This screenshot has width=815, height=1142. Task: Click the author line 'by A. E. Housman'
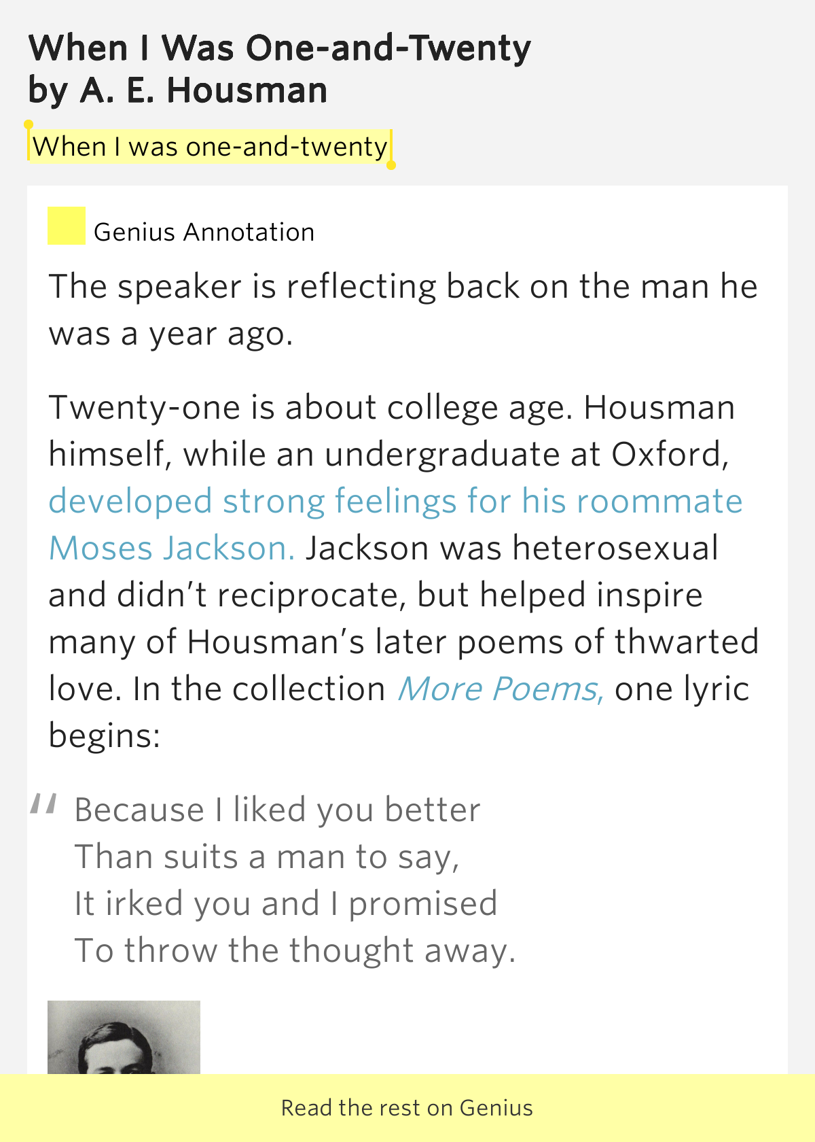[178, 90]
